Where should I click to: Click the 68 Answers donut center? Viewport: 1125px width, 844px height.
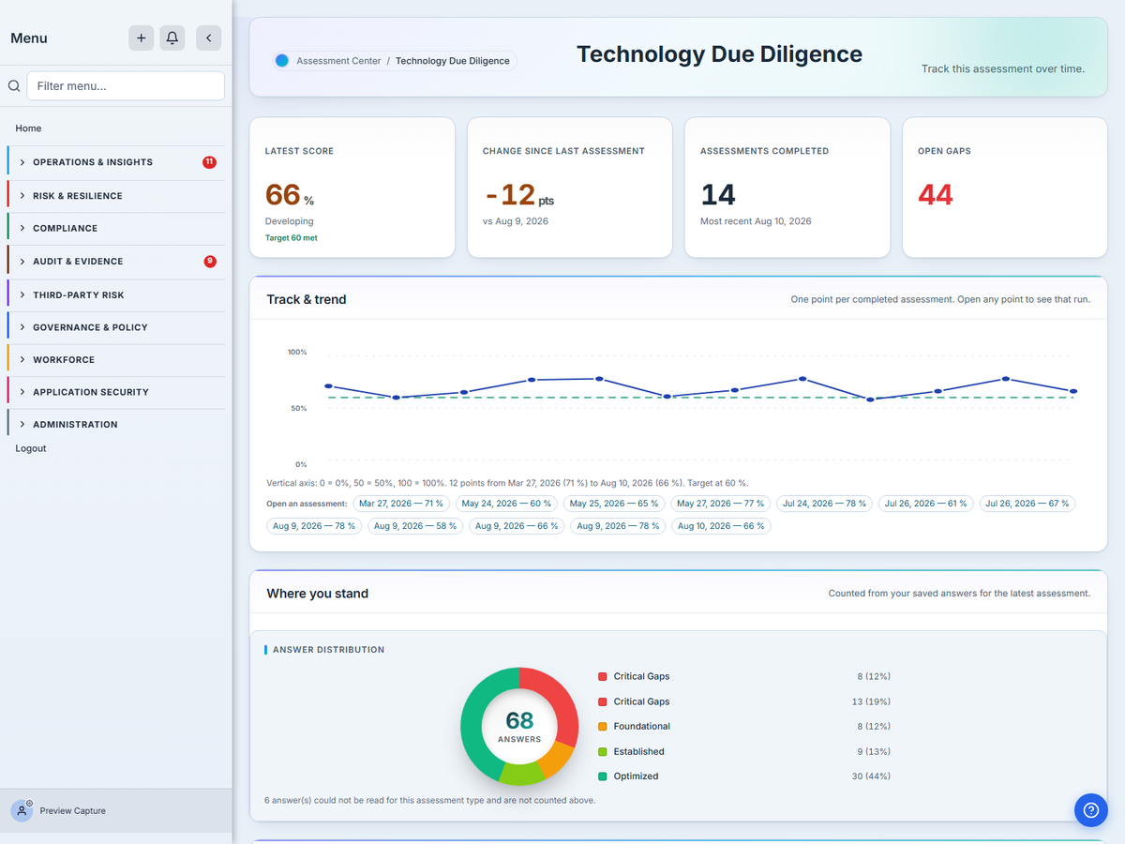pos(519,726)
